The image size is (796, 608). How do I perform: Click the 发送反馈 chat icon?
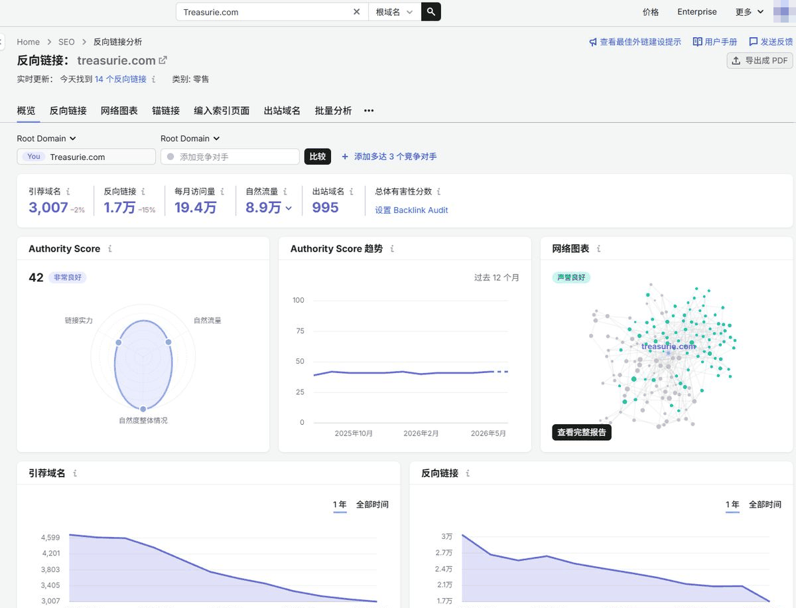tap(753, 42)
